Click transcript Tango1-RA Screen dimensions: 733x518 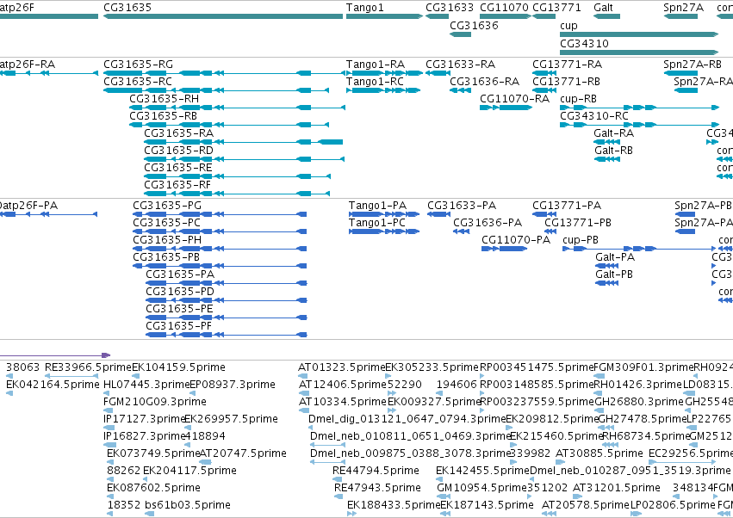point(384,73)
